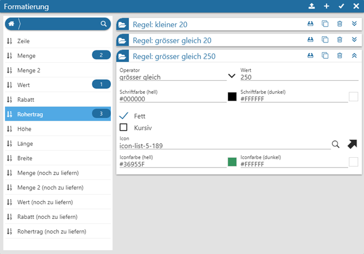Click the green Iconfarbe (hell) swatch
This screenshot has height=254, width=364.
pos(232,162)
